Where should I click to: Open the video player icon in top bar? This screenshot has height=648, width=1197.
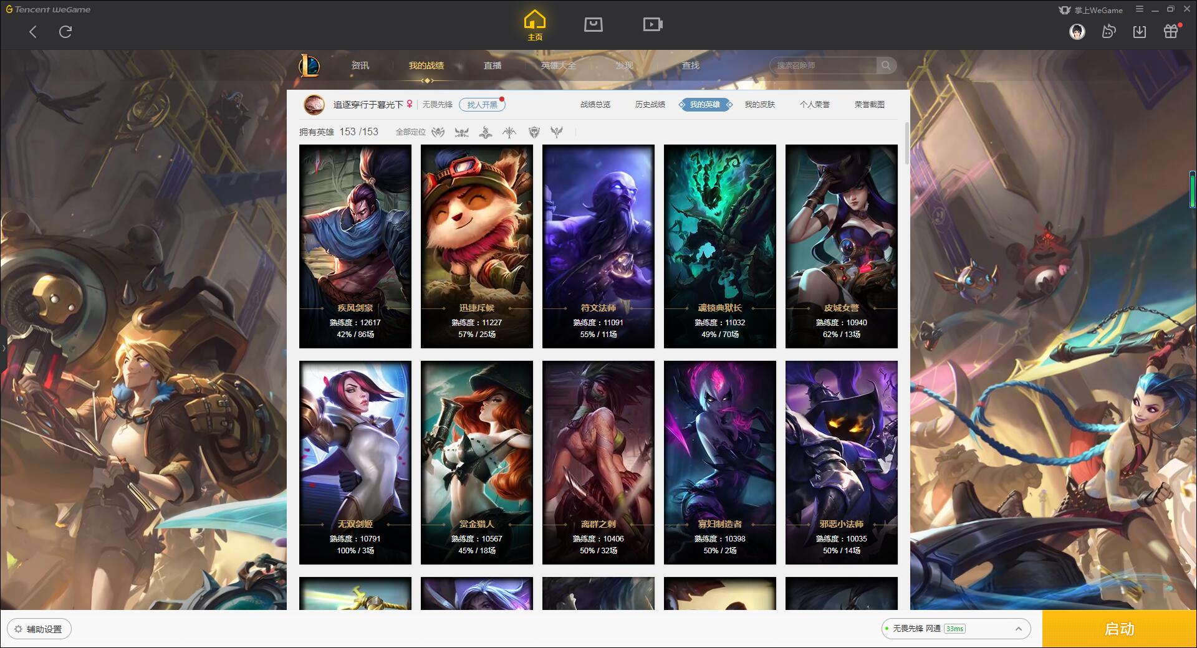pyautogui.click(x=653, y=24)
